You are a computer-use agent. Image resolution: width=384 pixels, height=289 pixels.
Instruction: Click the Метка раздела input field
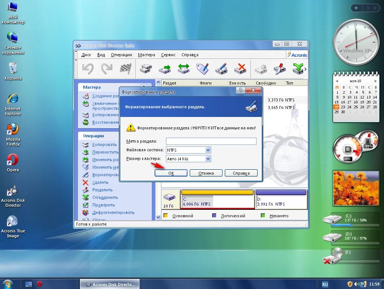(211, 141)
